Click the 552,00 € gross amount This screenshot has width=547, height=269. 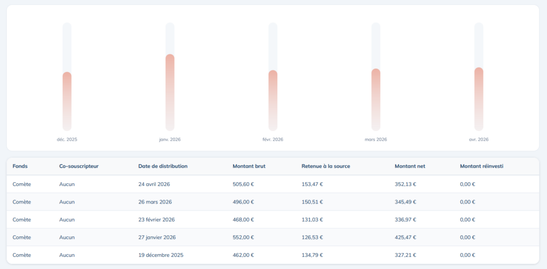pos(243,237)
